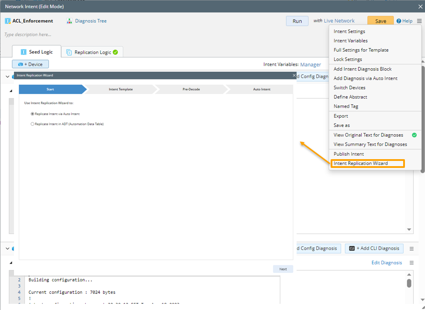Image resolution: width=425 pixels, height=310 pixels.
Task: Click the Edit Diagnosis link
Action: [387, 262]
